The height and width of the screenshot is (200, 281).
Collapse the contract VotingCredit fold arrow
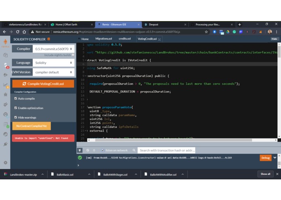click(86, 60)
